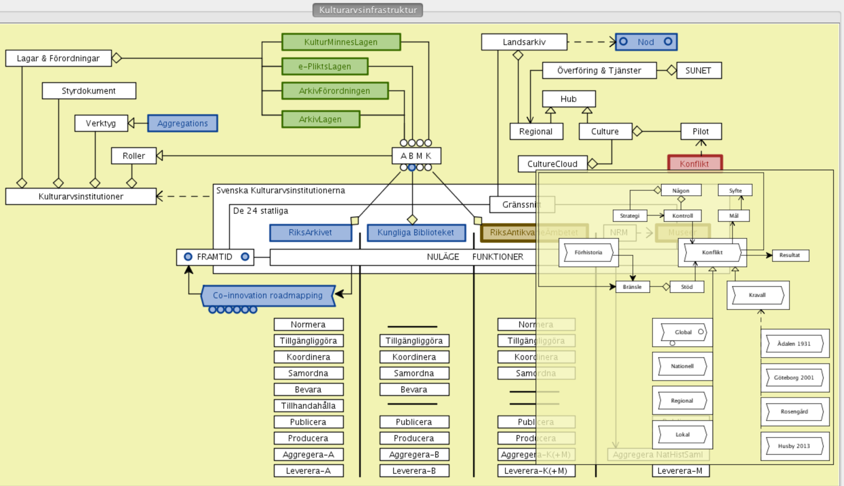Click the Åmbetet 1931 event box
This screenshot has width=844, height=486.
pyautogui.click(x=794, y=344)
